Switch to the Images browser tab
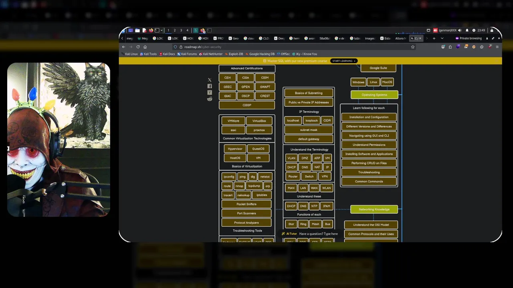This screenshot has width=513, height=288. tap(370, 38)
